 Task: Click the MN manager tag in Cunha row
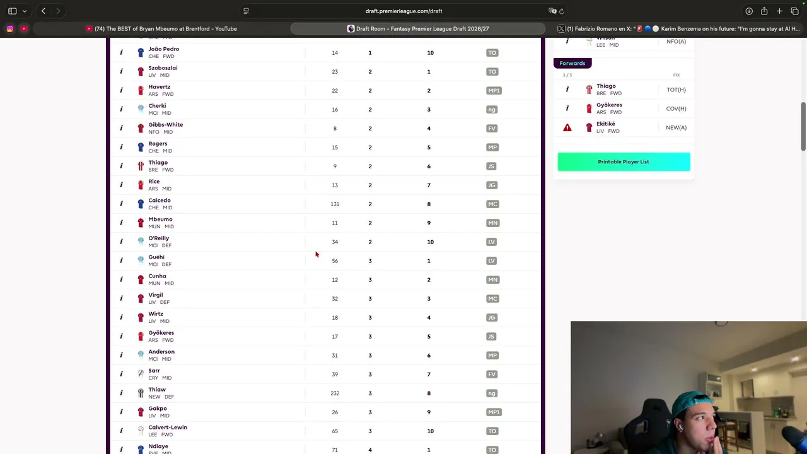tap(492, 279)
